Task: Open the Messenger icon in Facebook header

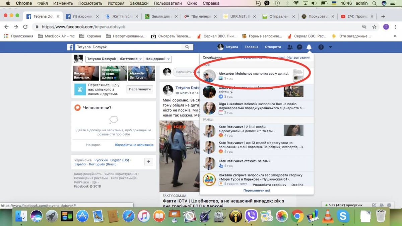Action: (x=300, y=47)
